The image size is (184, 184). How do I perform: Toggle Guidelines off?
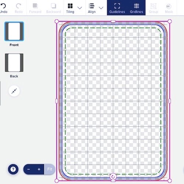click(117, 8)
